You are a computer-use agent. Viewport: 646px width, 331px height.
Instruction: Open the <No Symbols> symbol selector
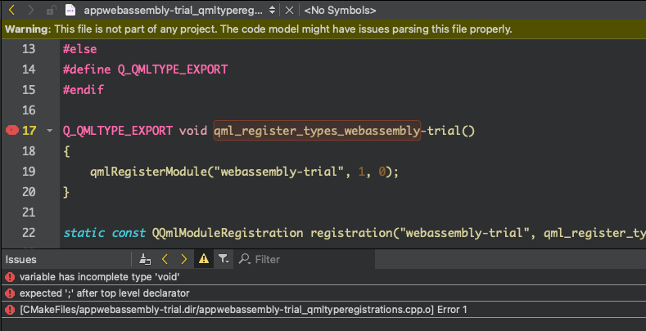click(340, 11)
